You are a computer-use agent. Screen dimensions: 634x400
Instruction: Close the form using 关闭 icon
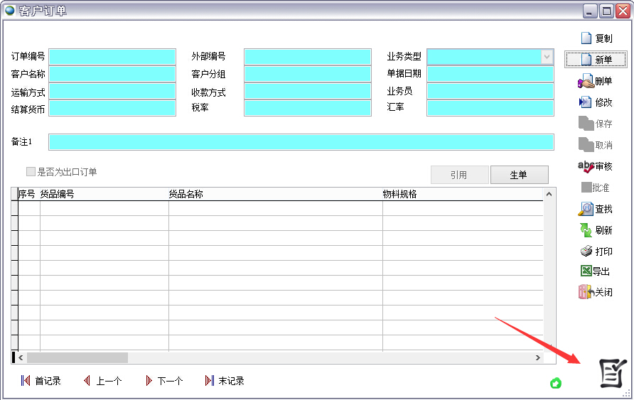coord(586,292)
